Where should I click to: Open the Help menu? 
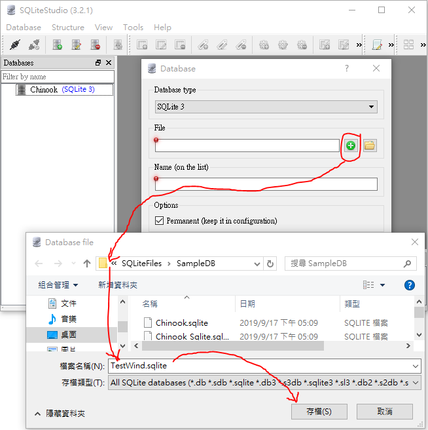tap(162, 28)
